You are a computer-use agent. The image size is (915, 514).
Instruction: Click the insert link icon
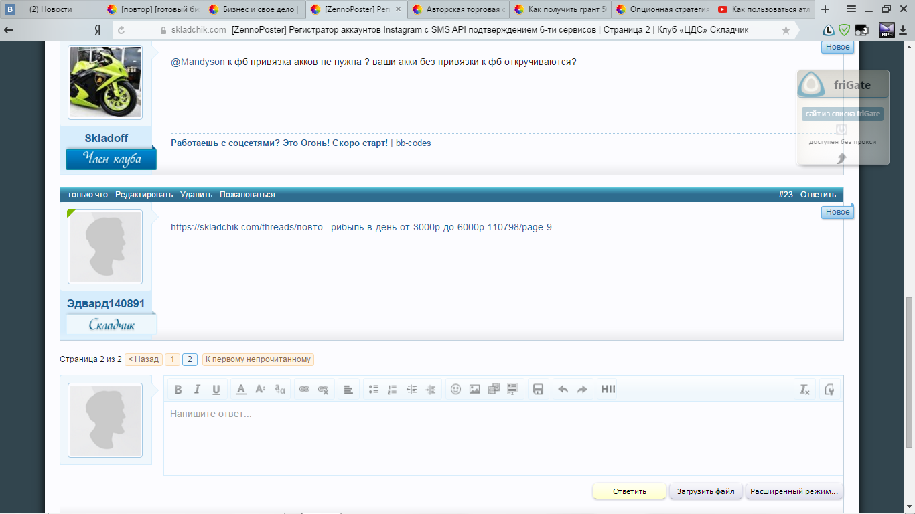tap(304, 390)
